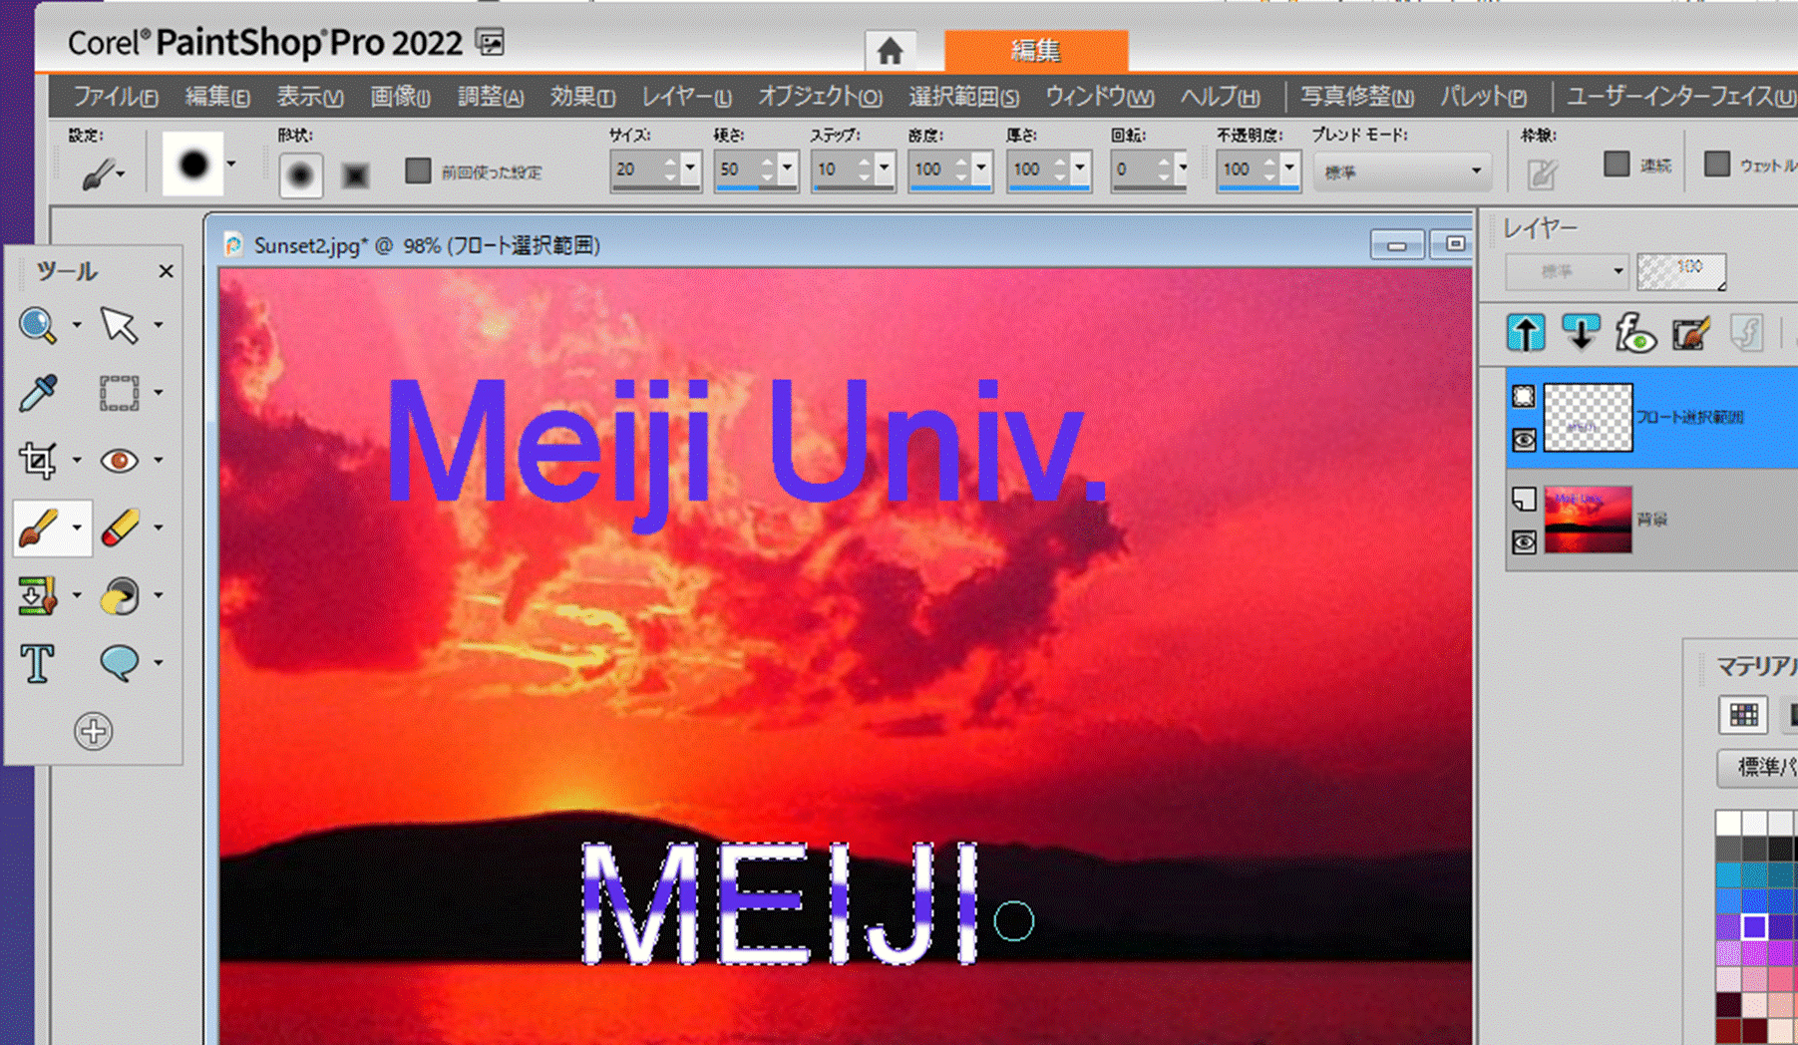Toggle link icon on Background layer
The height and width of the screenshot is (1045, 1798).
point(1524,499)
